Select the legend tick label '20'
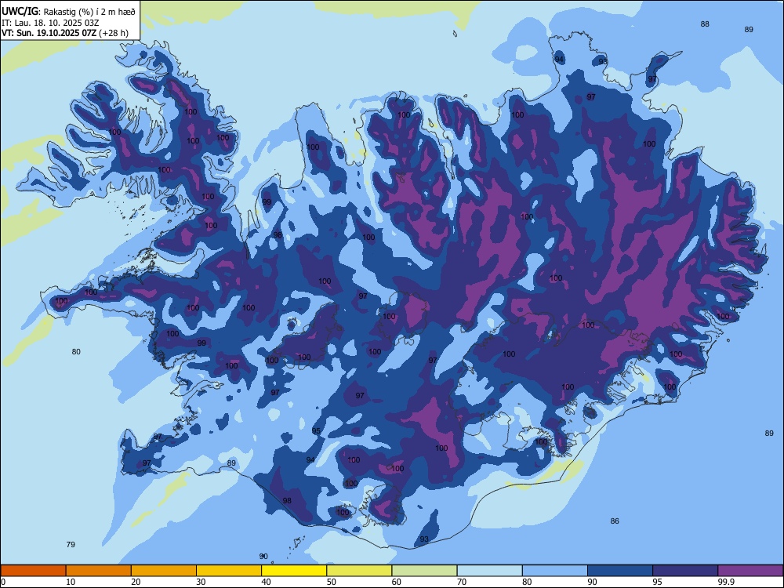Viewport: 784px width, 588px height. [x=136, y=582]
